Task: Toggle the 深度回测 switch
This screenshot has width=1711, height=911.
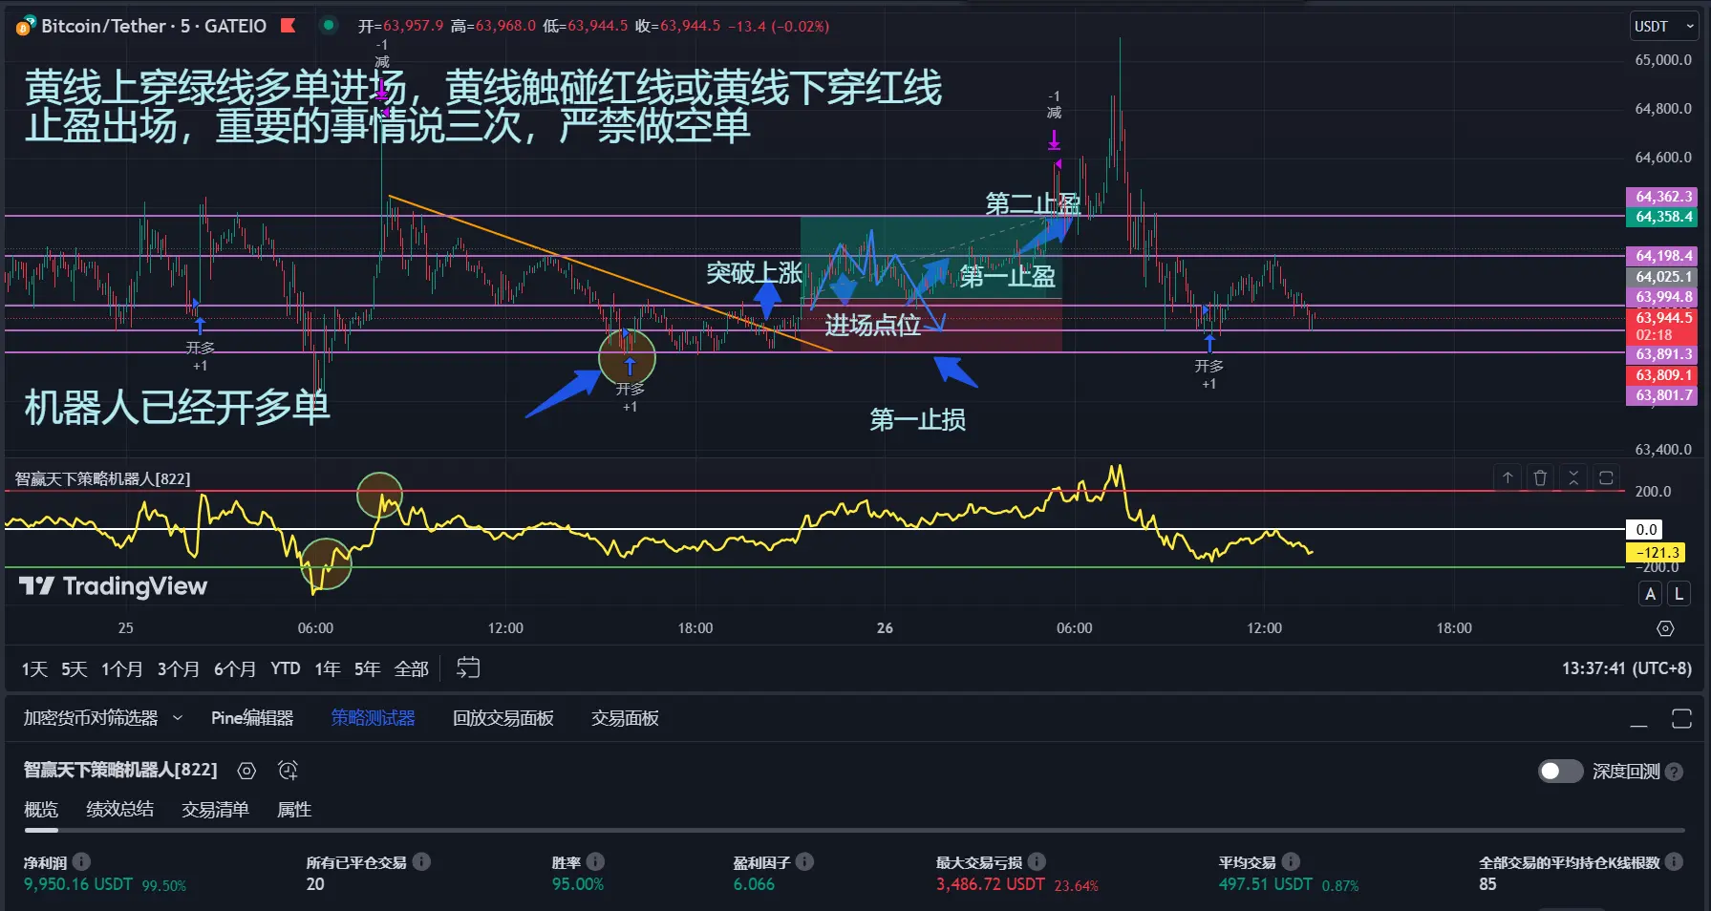Action: (x=1560, y=772)
